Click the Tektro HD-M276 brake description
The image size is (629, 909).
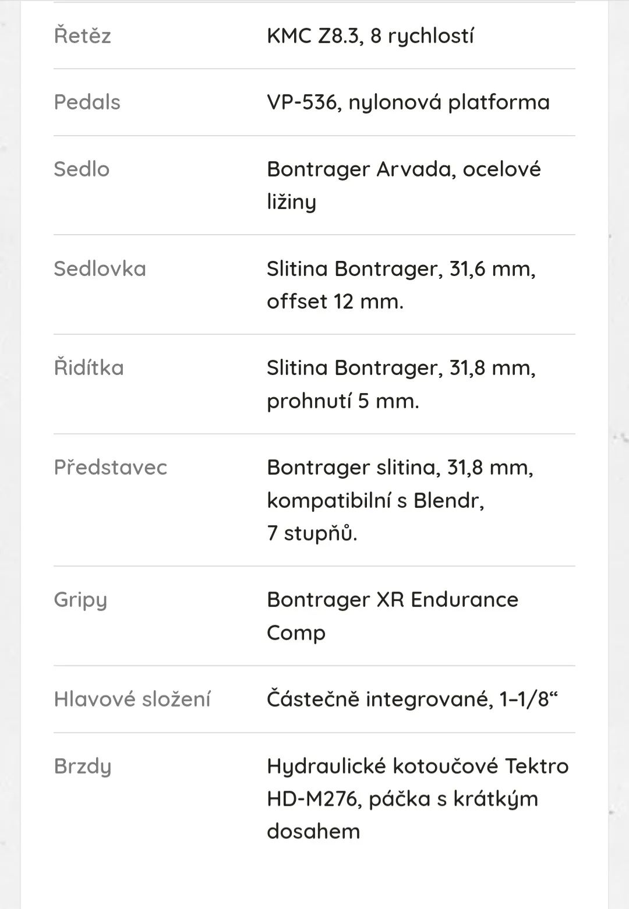tap(418, 782)
